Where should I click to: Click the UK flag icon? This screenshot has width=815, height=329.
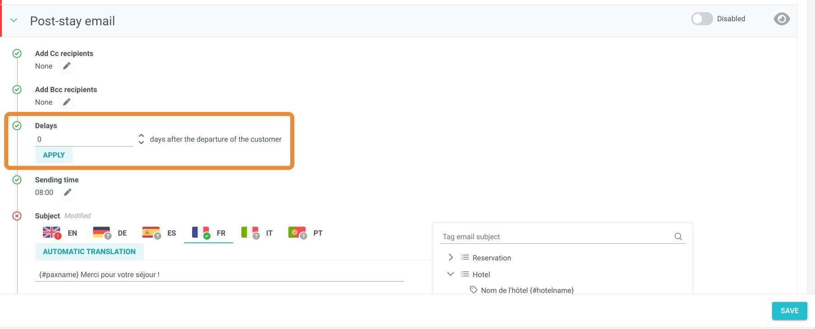point(52,232)
